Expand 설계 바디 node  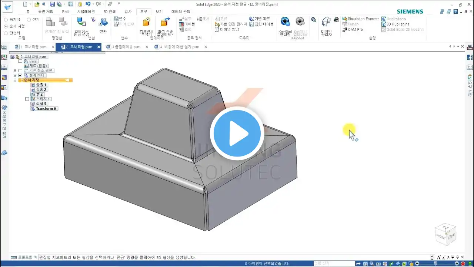[x=15, y=75]
